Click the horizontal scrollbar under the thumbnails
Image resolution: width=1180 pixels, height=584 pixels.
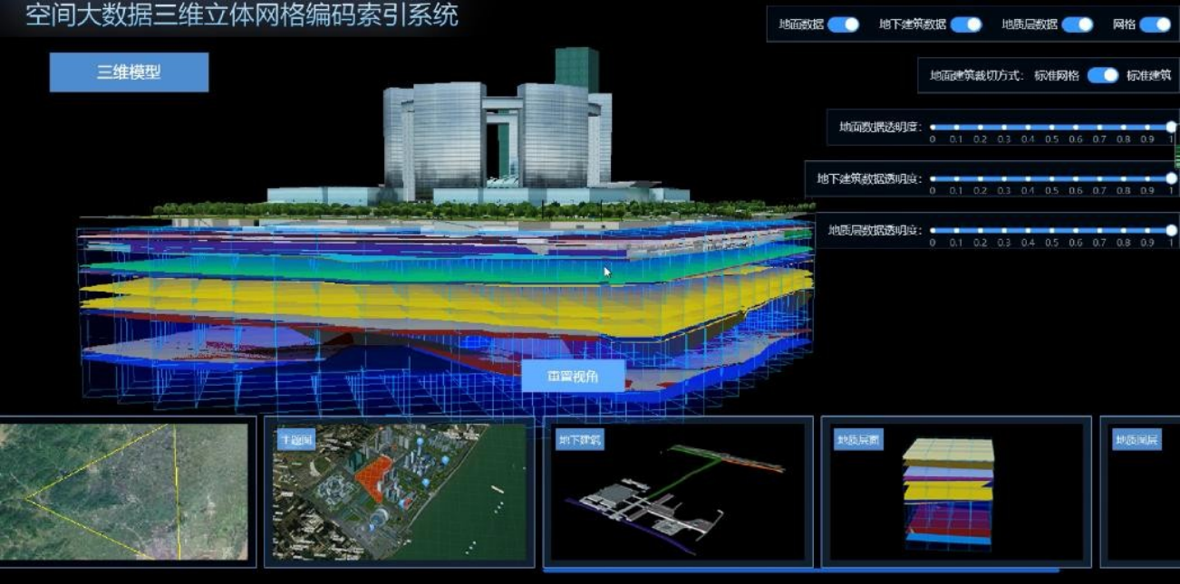[800, 570]
